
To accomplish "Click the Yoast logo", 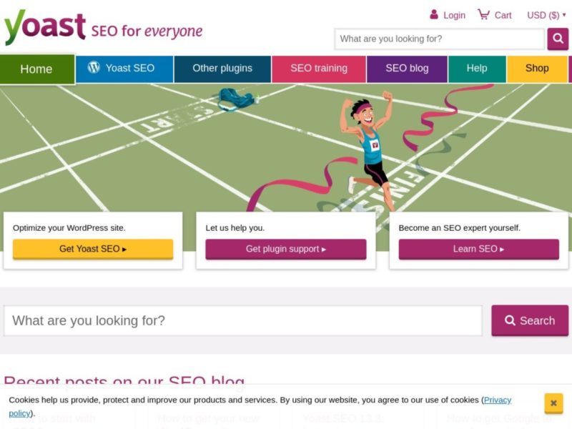I will [45, 26].
